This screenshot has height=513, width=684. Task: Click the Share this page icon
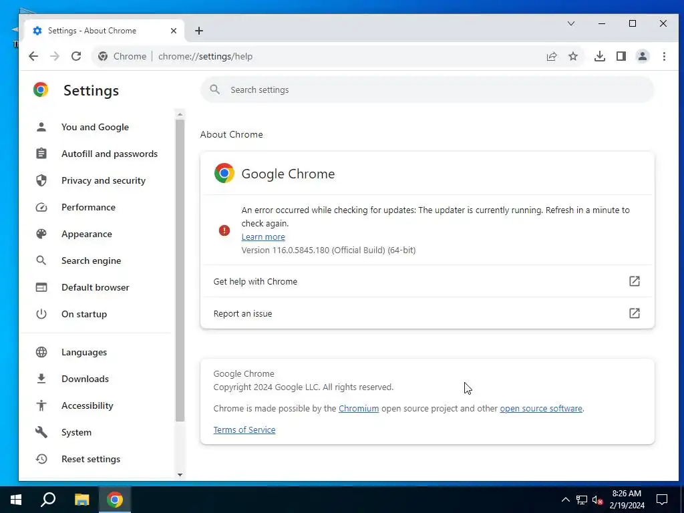[551, 56]
